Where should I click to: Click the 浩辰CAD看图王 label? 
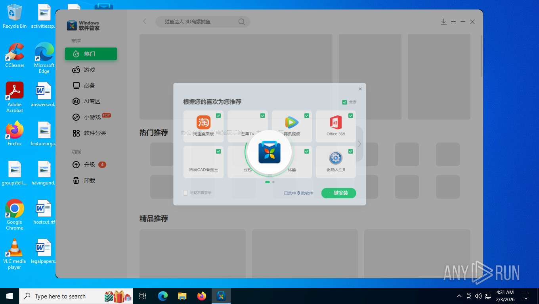[x=204, y=169]
